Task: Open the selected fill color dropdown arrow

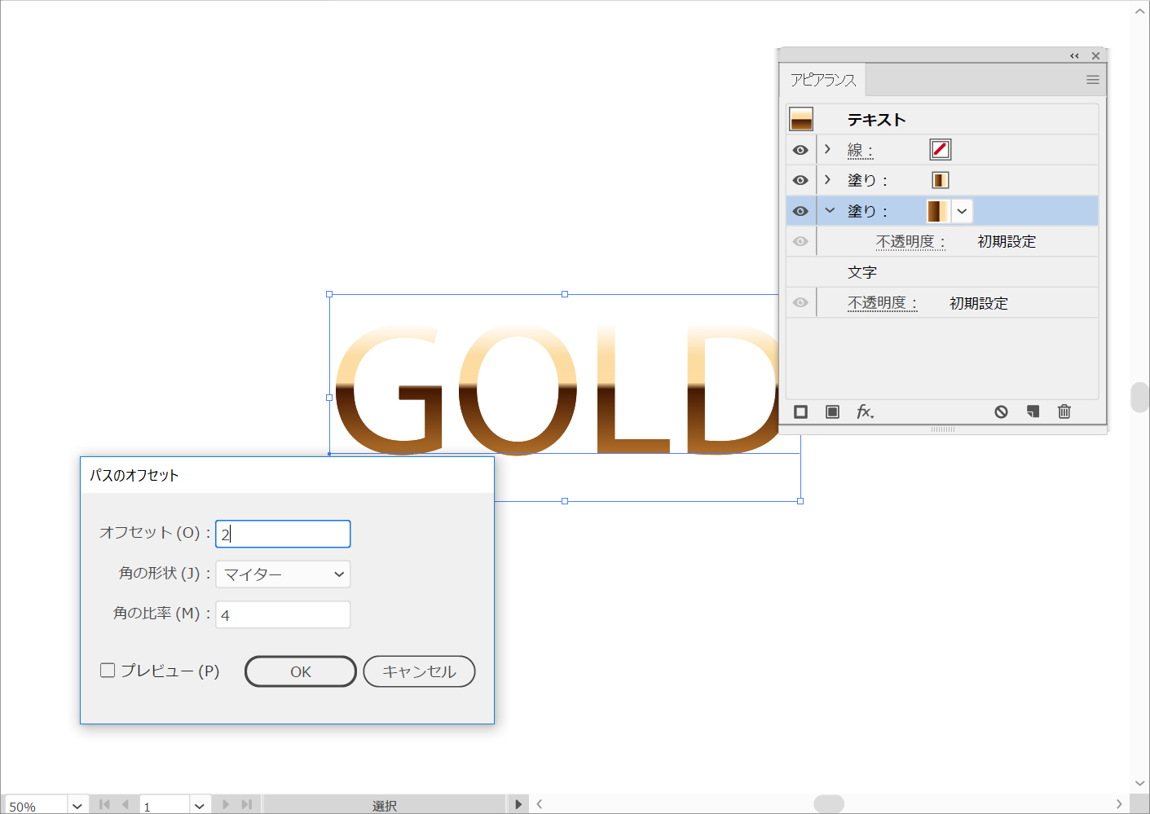Action: [x=962, y=211]
